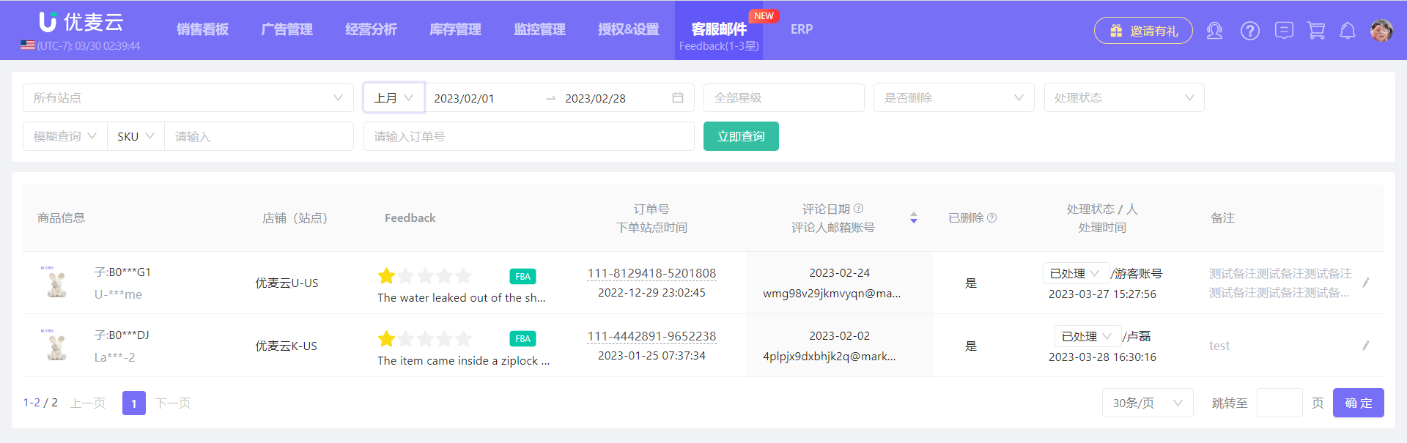This screenshot has height=443, width=1407.
Task: Open the 销售看板 menu
Action: point(202,29)
